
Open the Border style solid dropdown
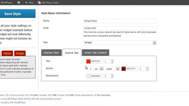[113, 69]
